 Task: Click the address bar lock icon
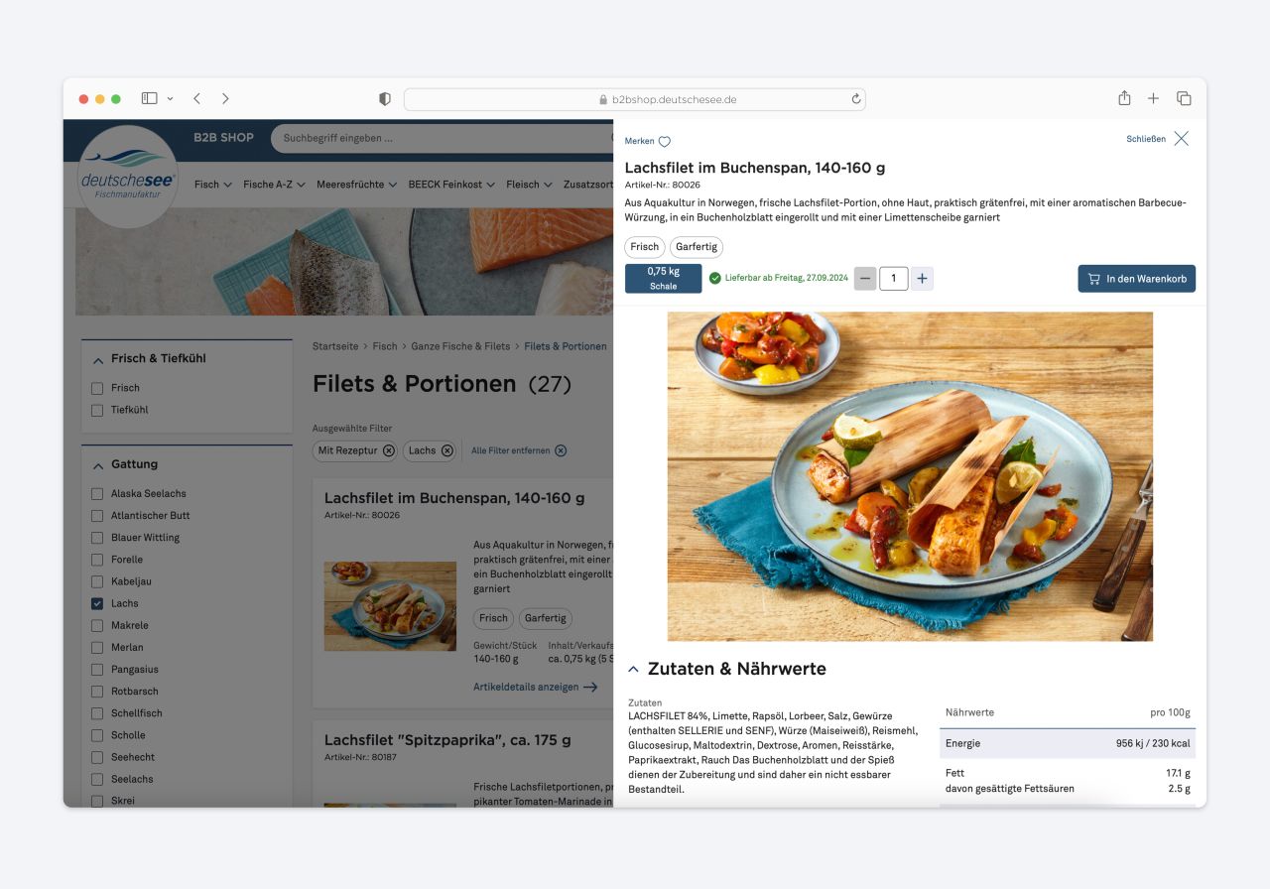click(603, 100)
